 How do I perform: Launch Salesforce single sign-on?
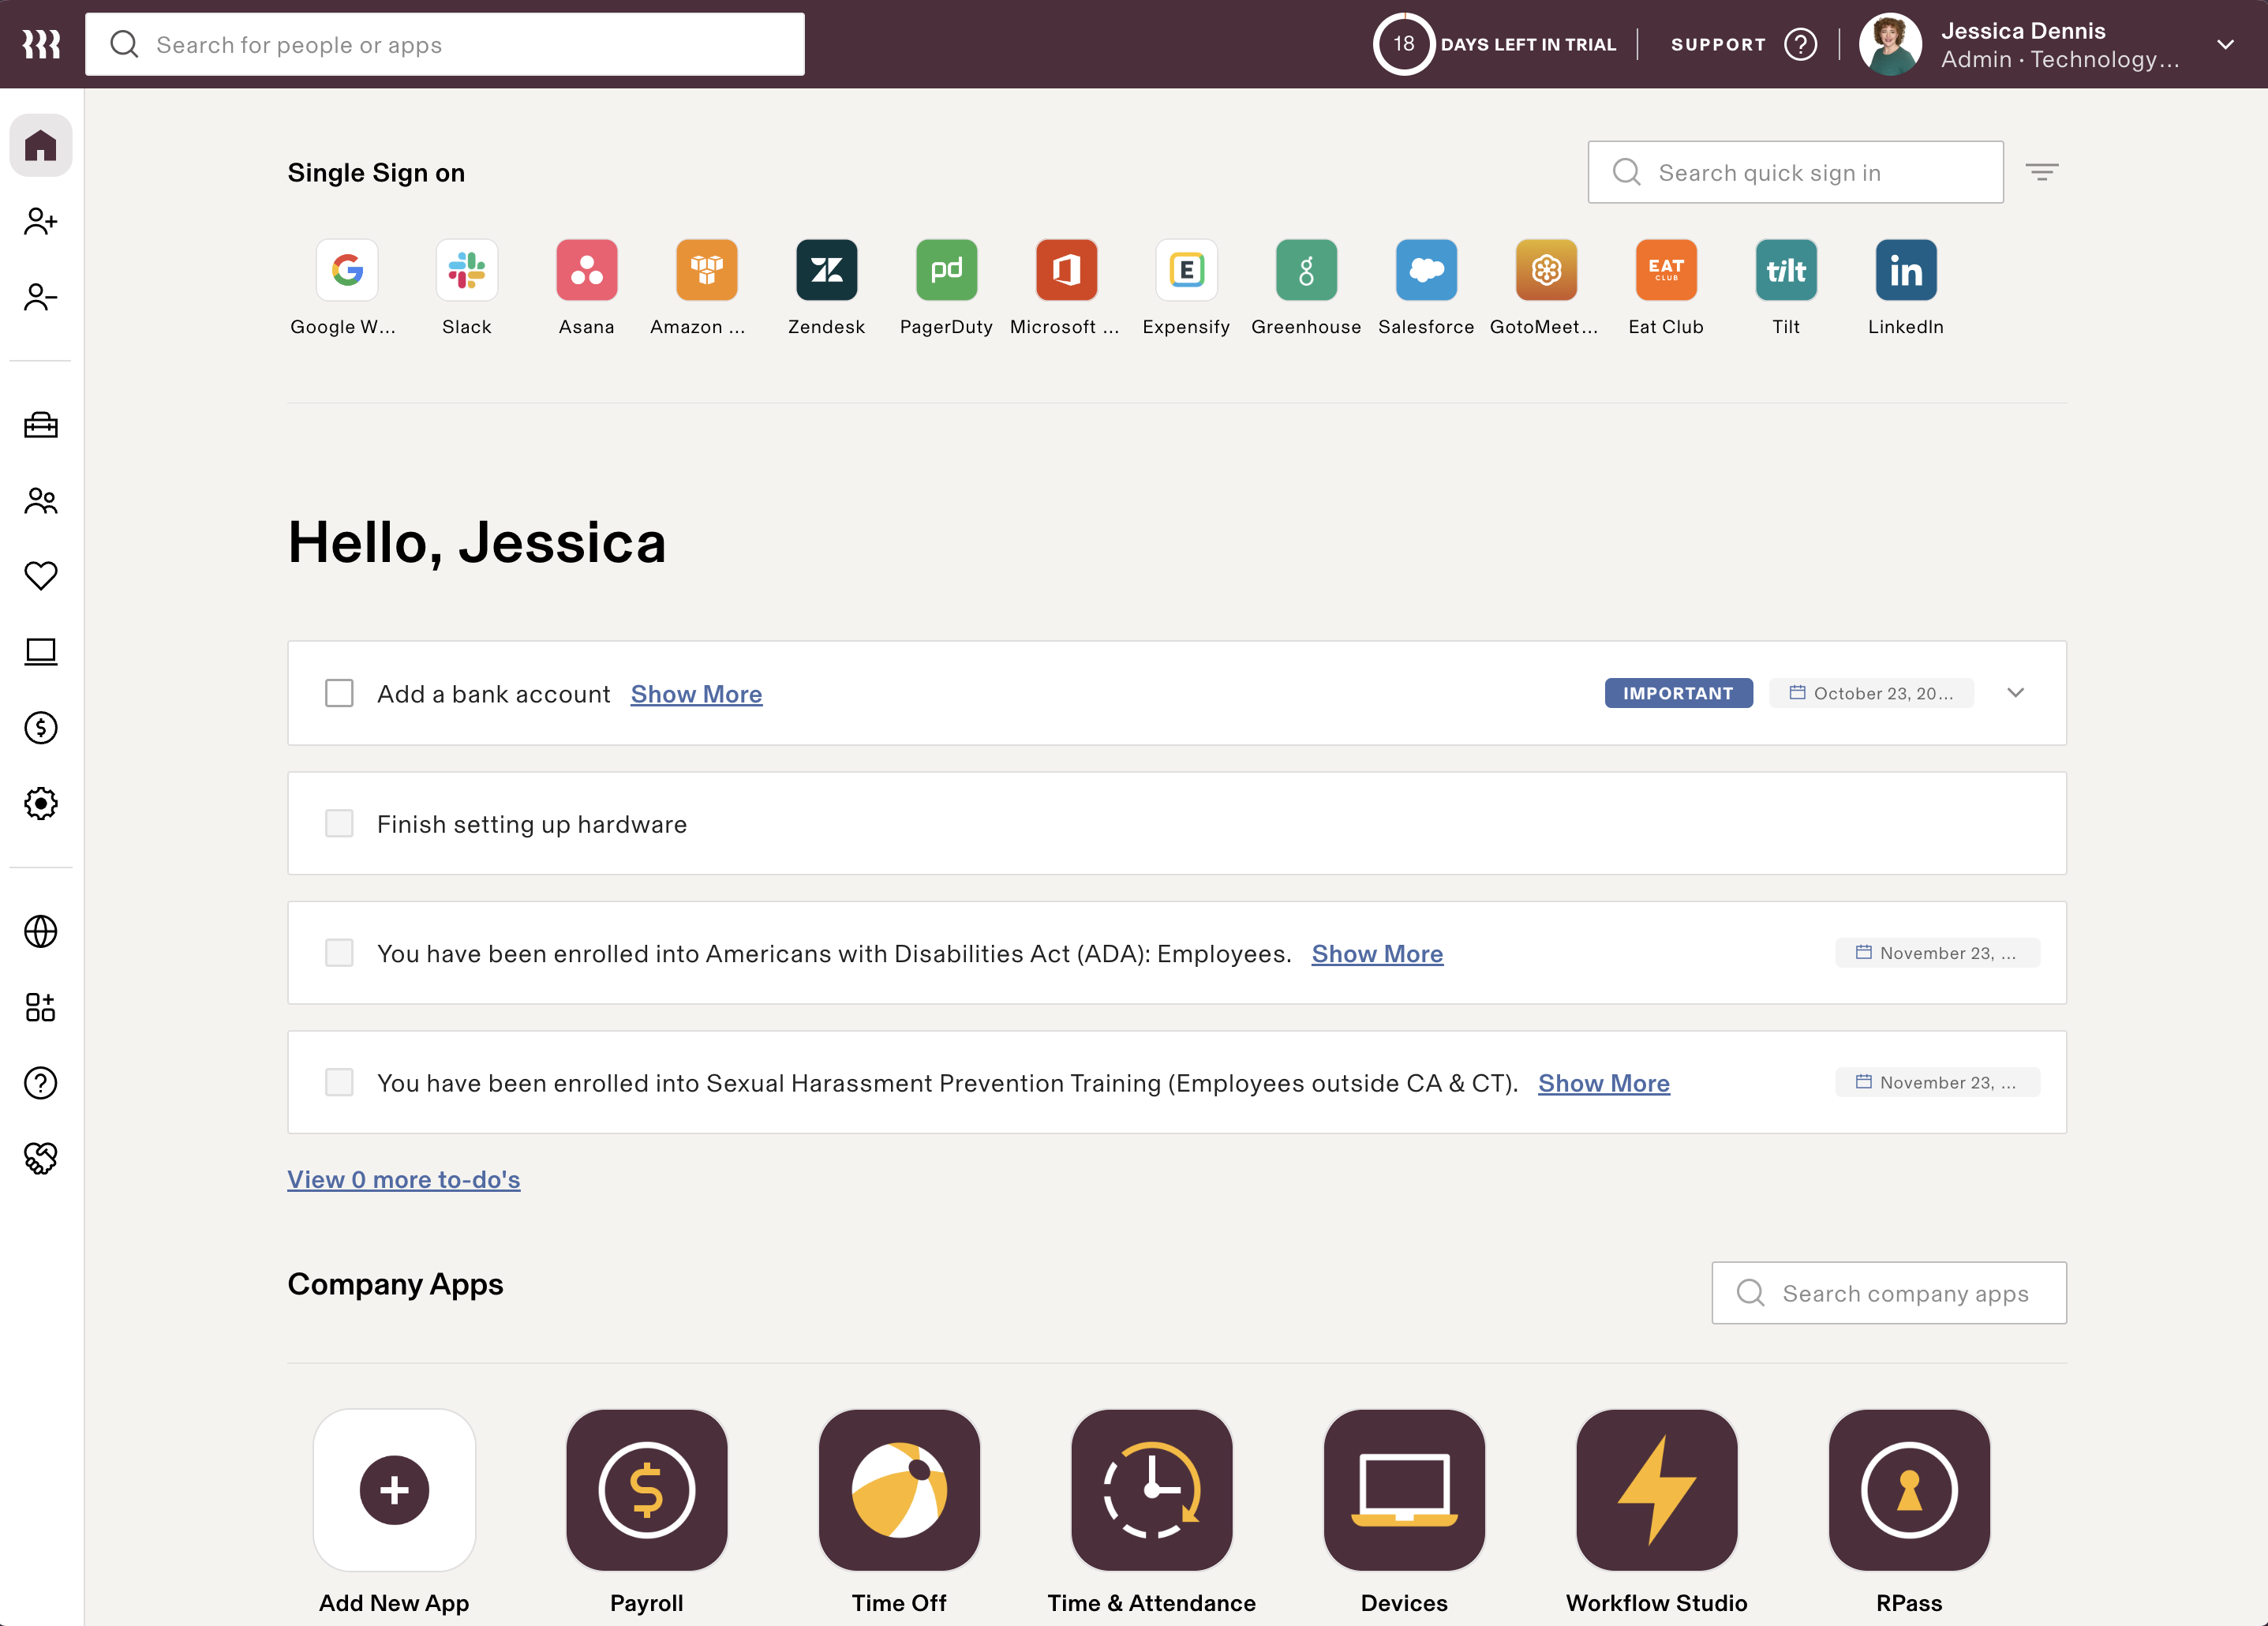coord(1427,270)
